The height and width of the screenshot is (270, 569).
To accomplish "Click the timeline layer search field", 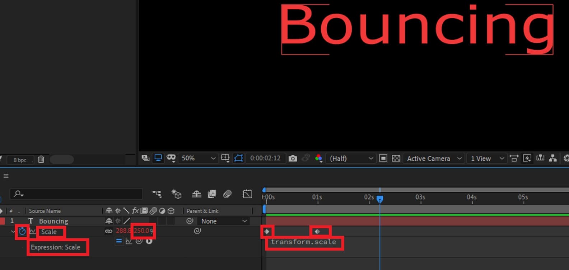I will [x=76, y=194].
